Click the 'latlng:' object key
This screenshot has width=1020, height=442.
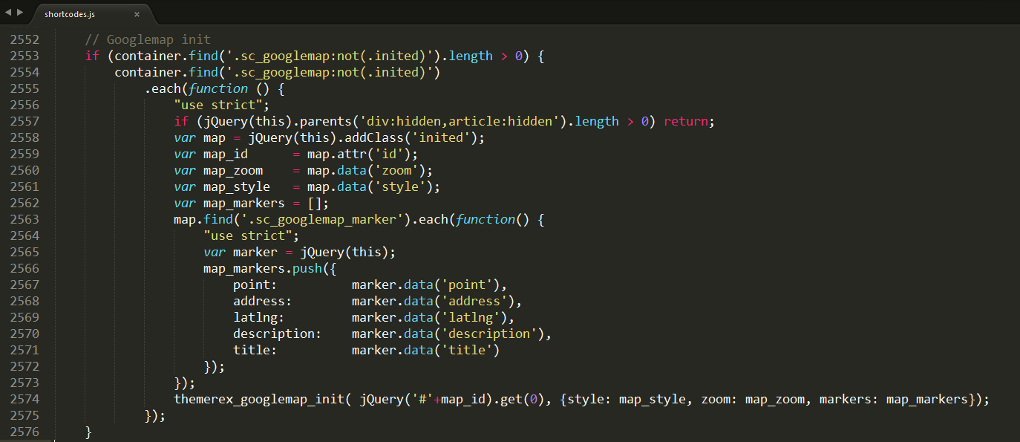click(x=259, y=317)
